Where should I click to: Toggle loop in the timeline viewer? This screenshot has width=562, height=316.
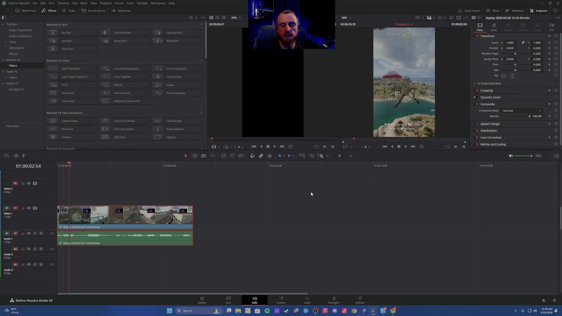421,147
